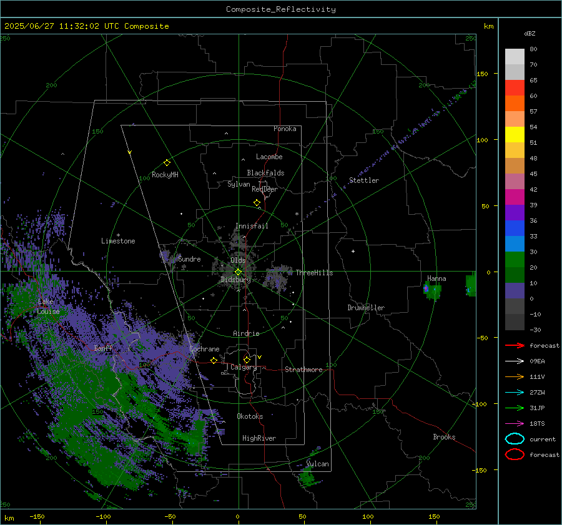562x525 pixels.
Task: Click the -100 tick on bottom km axis
Action: coord(103,516)
